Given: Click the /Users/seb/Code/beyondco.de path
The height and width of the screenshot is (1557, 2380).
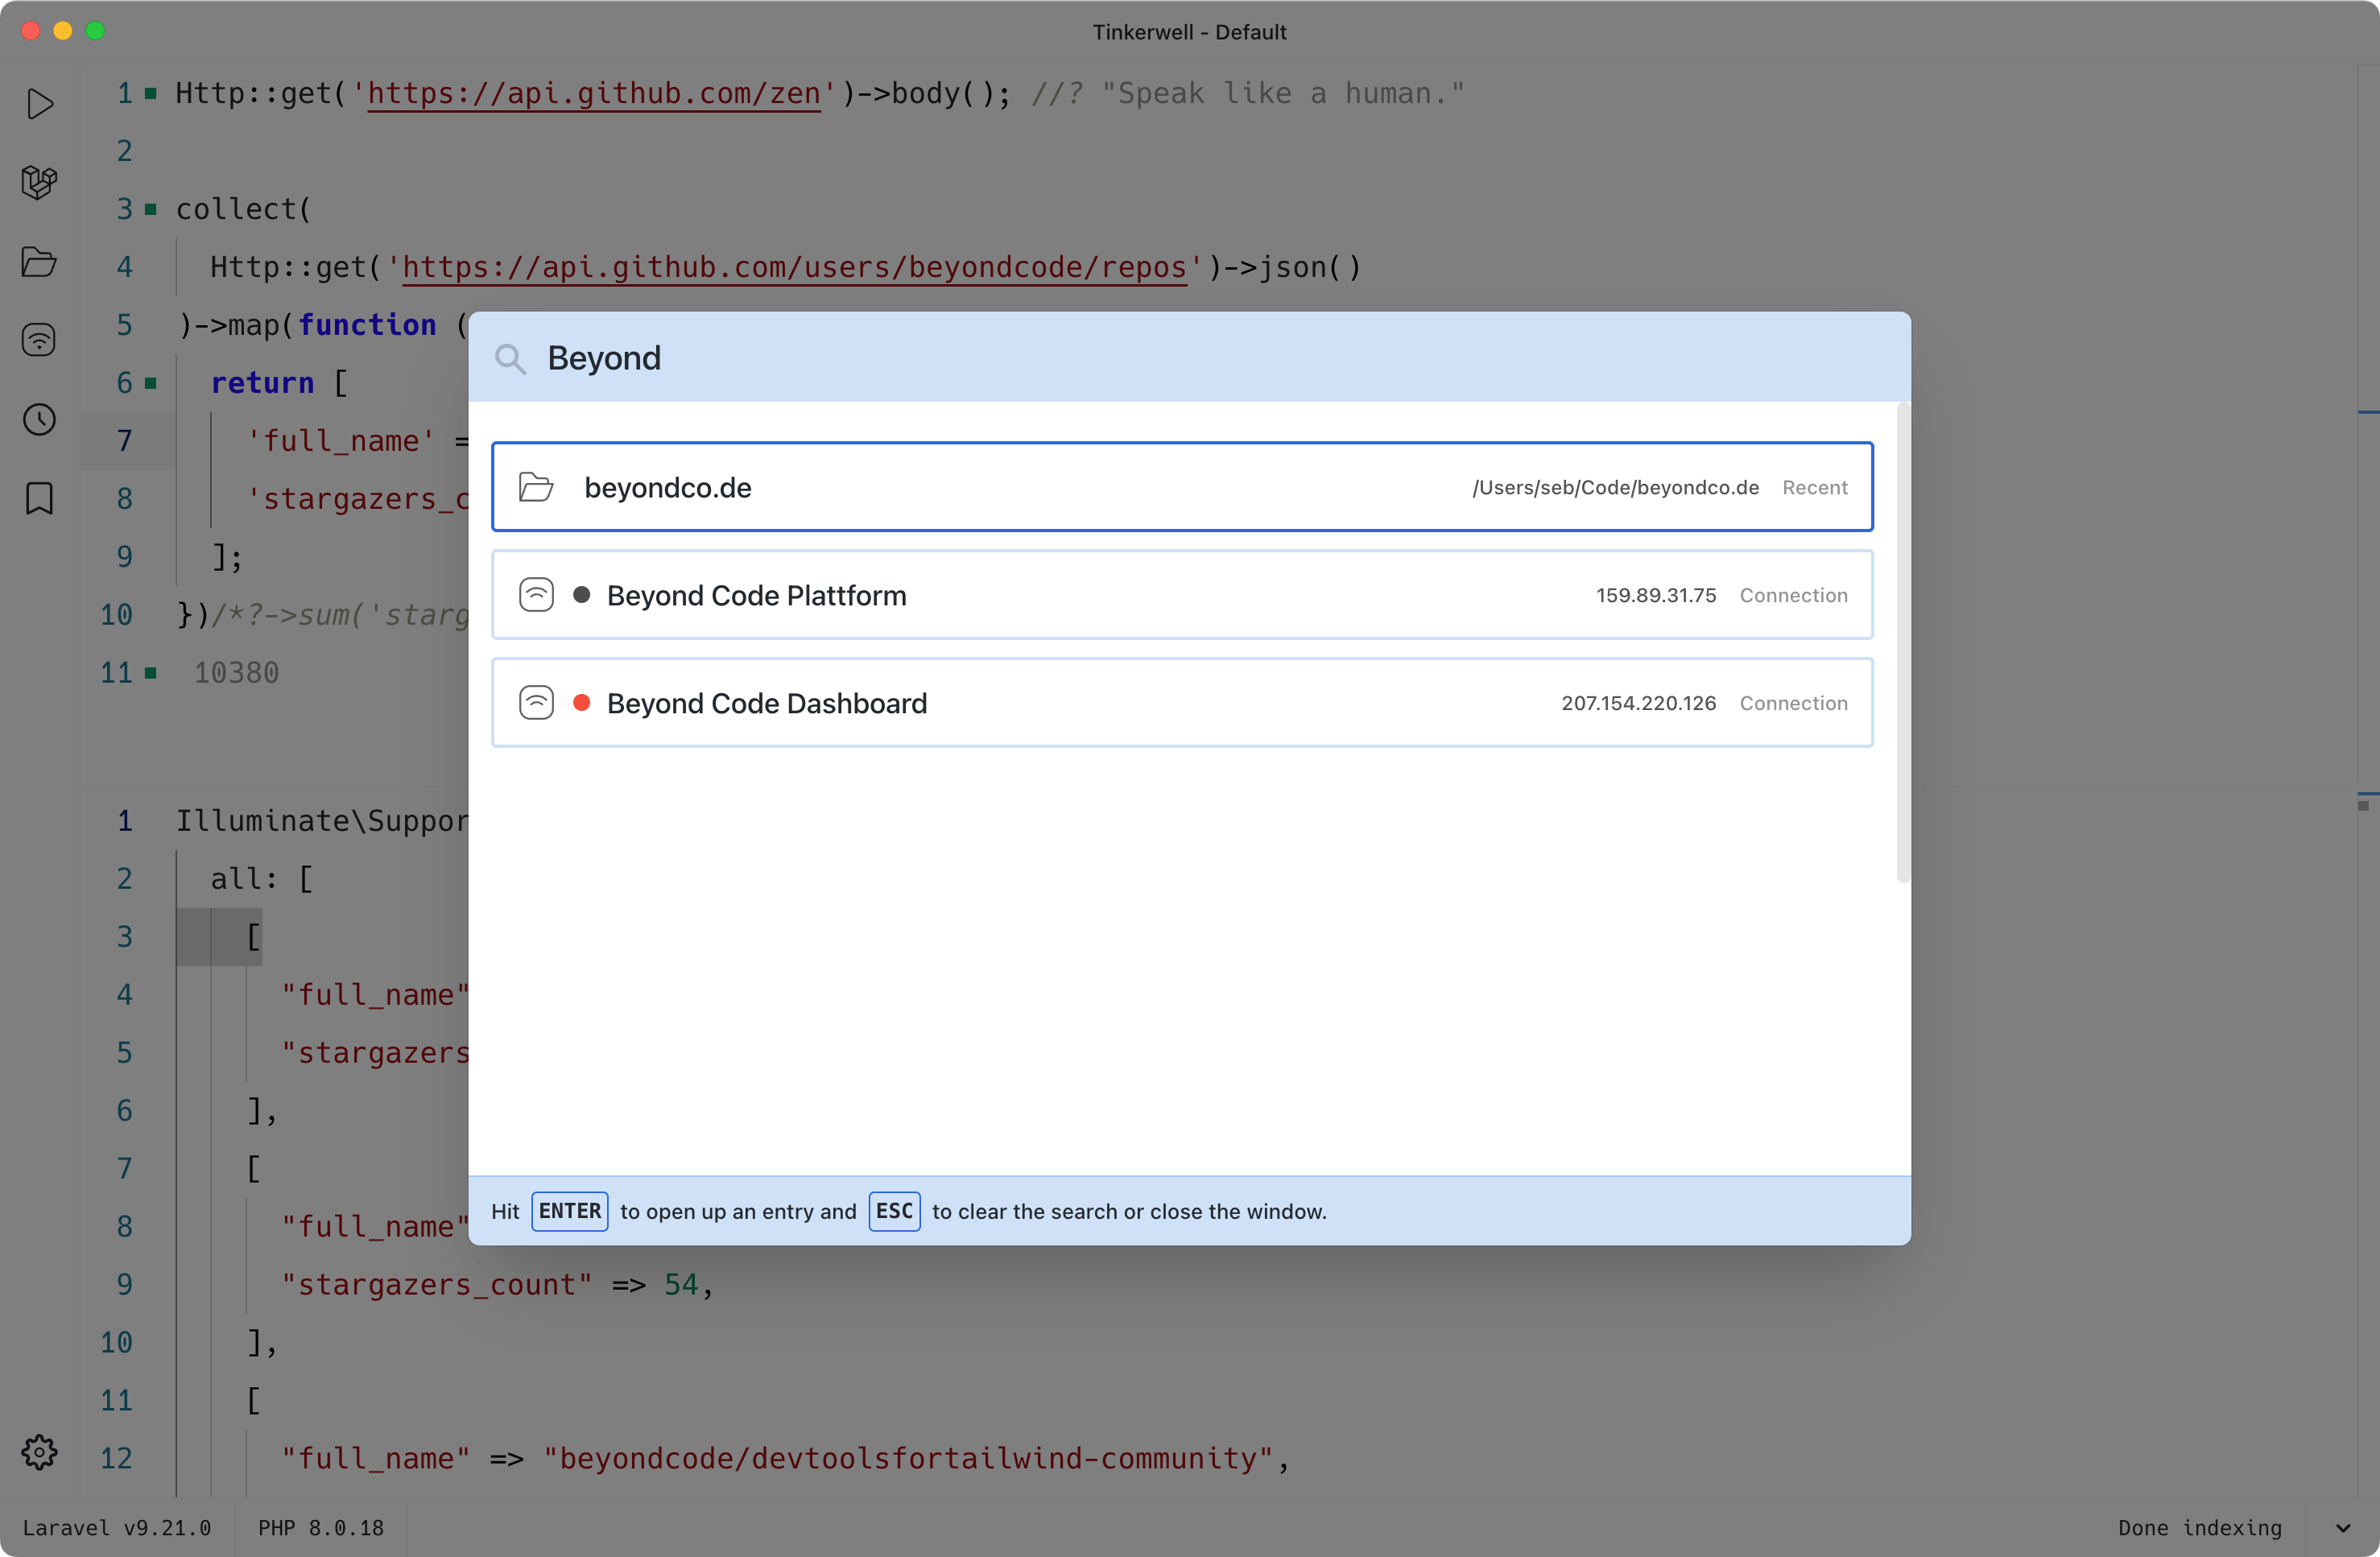Looking at the screenshot, I should pyautogui.click(x=1615, y=487).
